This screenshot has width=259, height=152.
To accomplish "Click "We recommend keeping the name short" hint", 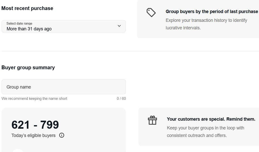I will [x=34, y=99].
